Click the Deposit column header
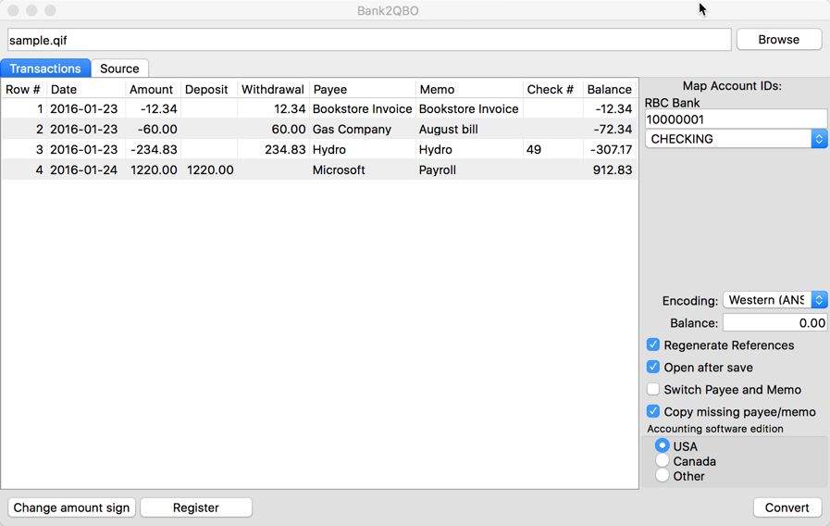Screen dimensions: 830x526 (209, 89)
